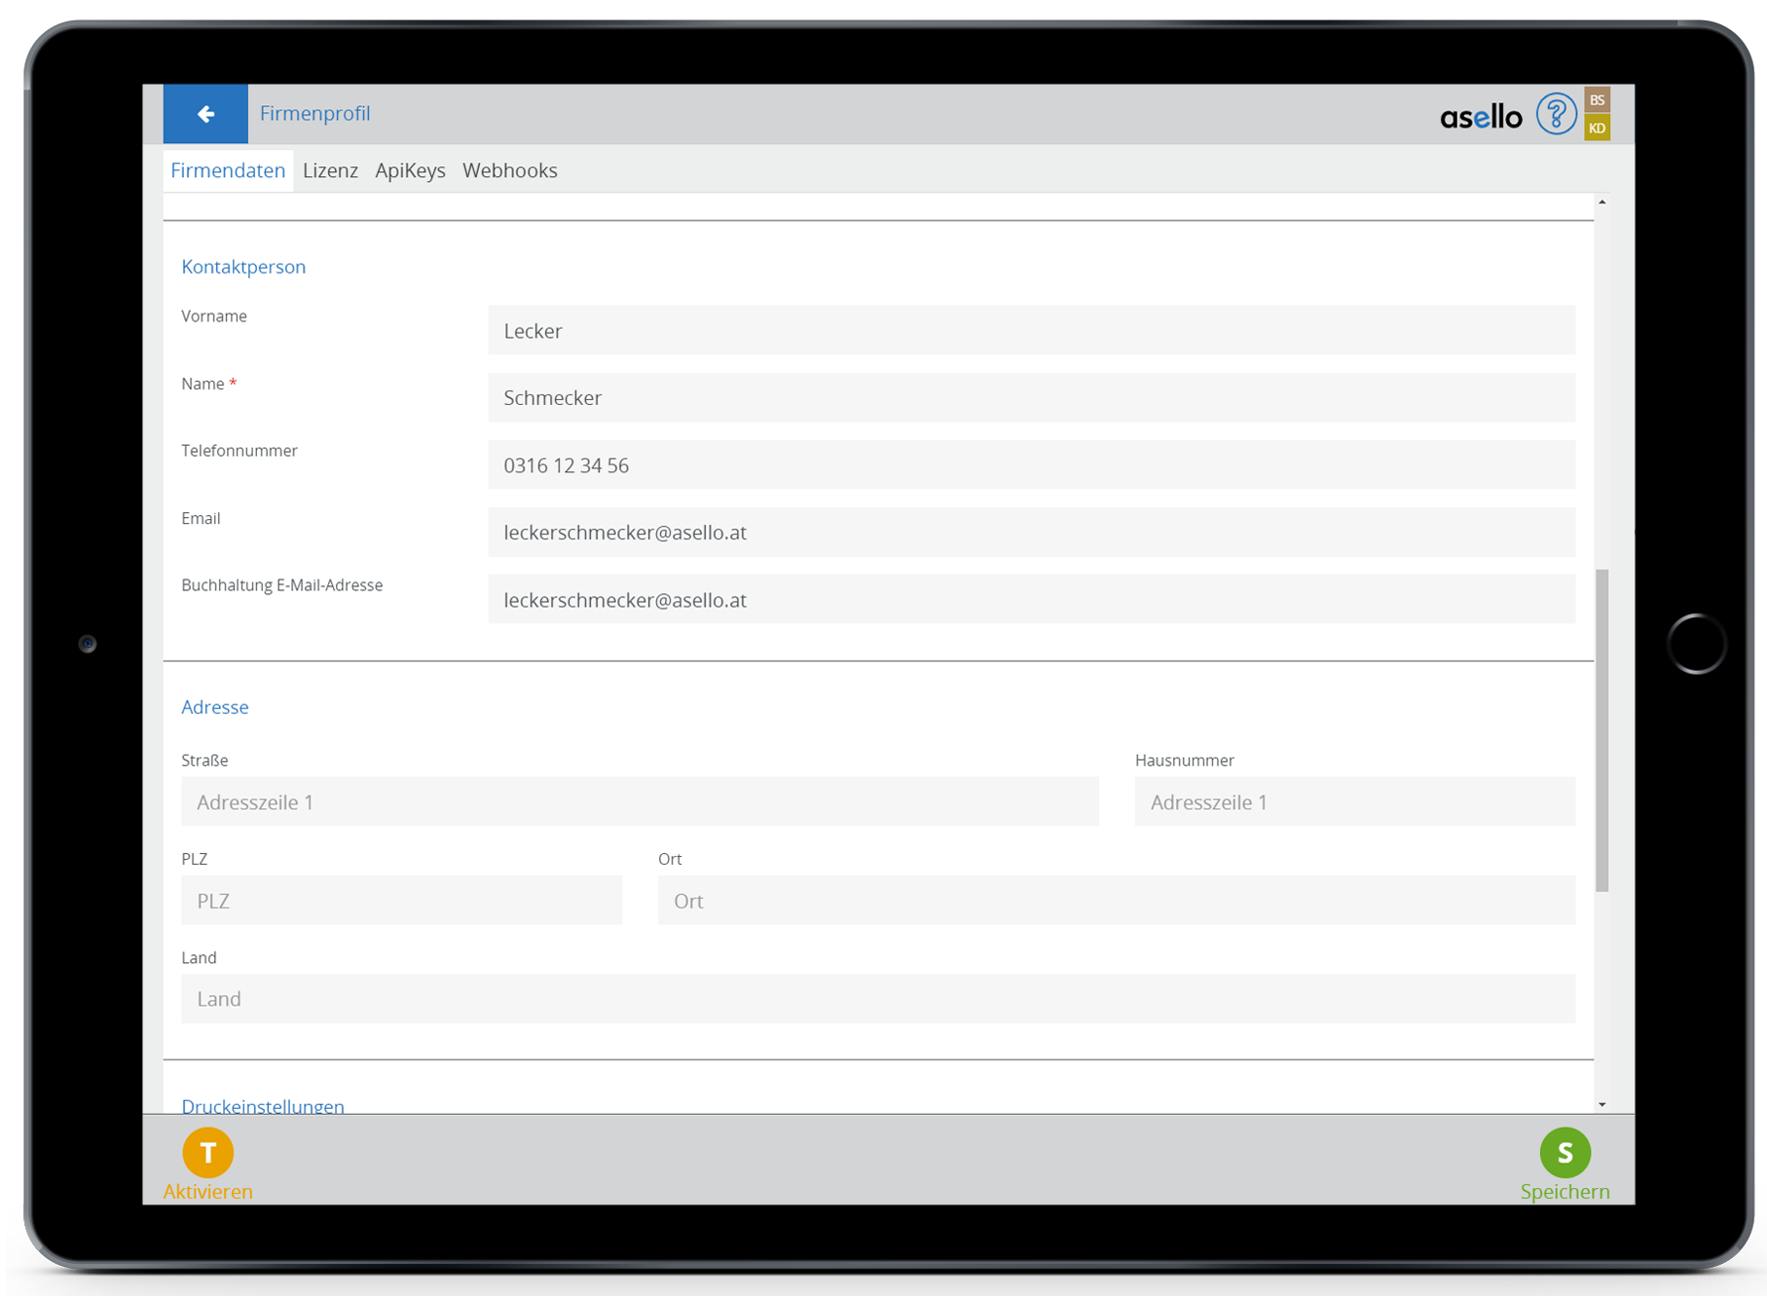Image resolution: width=1767 pixels, height=1296 pixels.
Task: Edit the Telefonnummer input field
Action: pos(1031,465)
